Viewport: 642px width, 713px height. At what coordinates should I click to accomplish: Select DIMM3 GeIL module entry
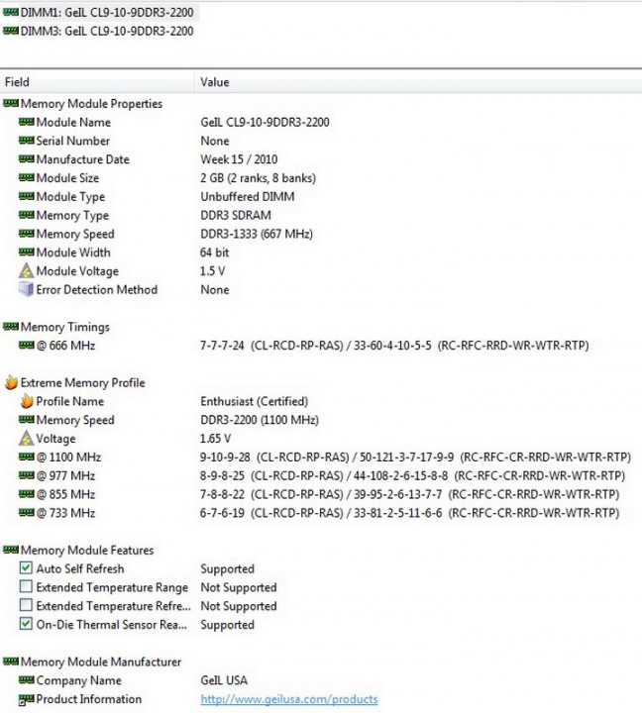click(99, 31)
